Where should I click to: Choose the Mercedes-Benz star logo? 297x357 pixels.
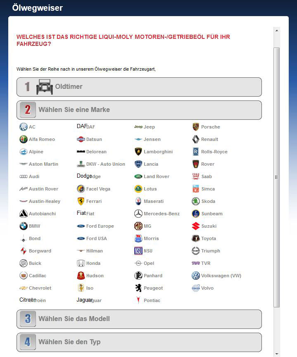138,214
